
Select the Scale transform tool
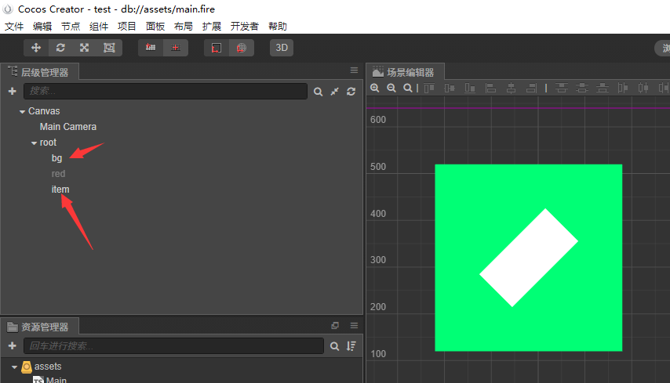tap(85, 48)
